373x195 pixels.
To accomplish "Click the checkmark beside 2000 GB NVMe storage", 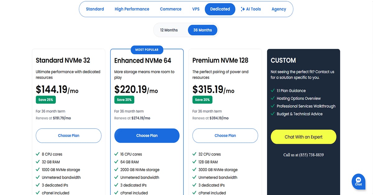I will (x=116, y=170).
